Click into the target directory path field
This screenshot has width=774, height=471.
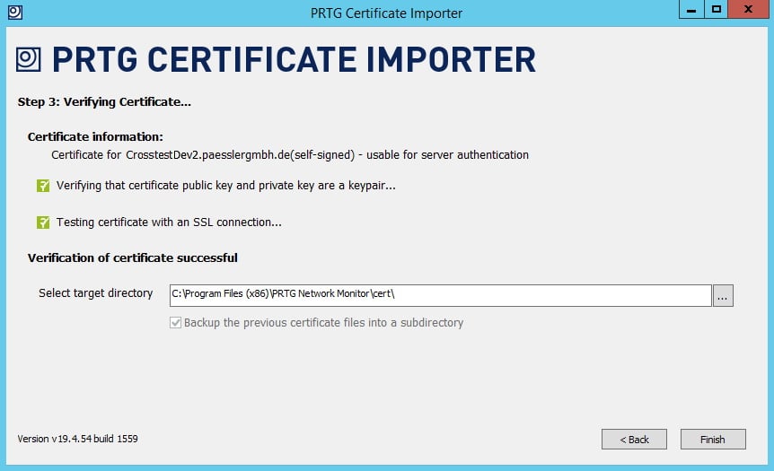tap(440, 295)
